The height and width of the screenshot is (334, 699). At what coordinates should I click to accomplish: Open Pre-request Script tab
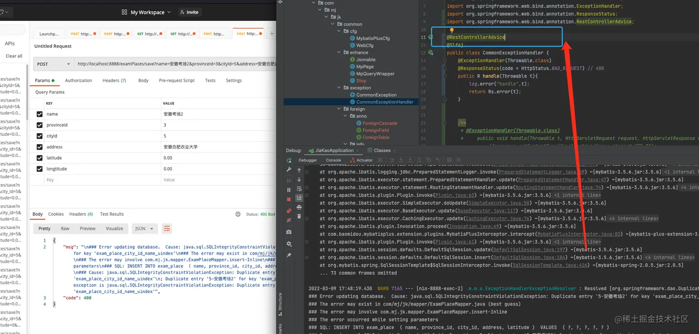click(x=177, y=80)
